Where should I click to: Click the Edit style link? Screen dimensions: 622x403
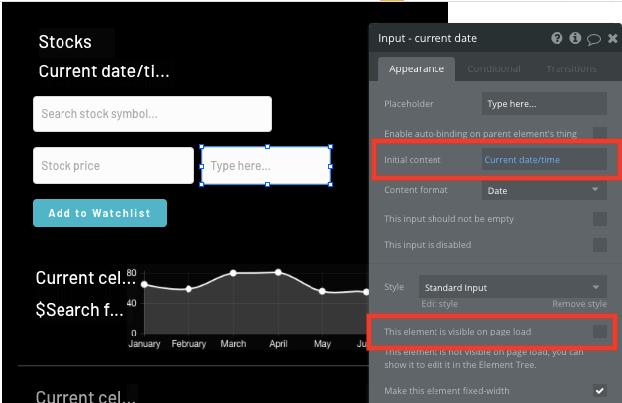pyautogui.click(x=439, y=304)
